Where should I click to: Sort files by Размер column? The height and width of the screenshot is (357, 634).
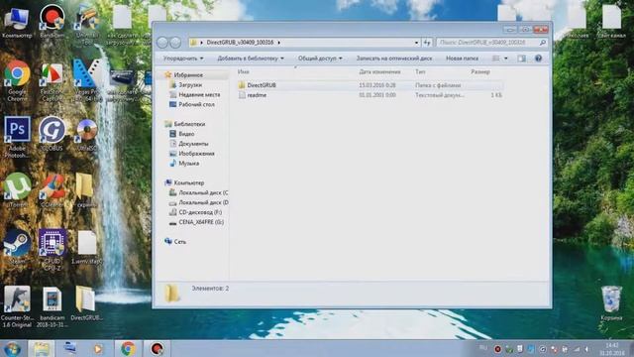480,71
